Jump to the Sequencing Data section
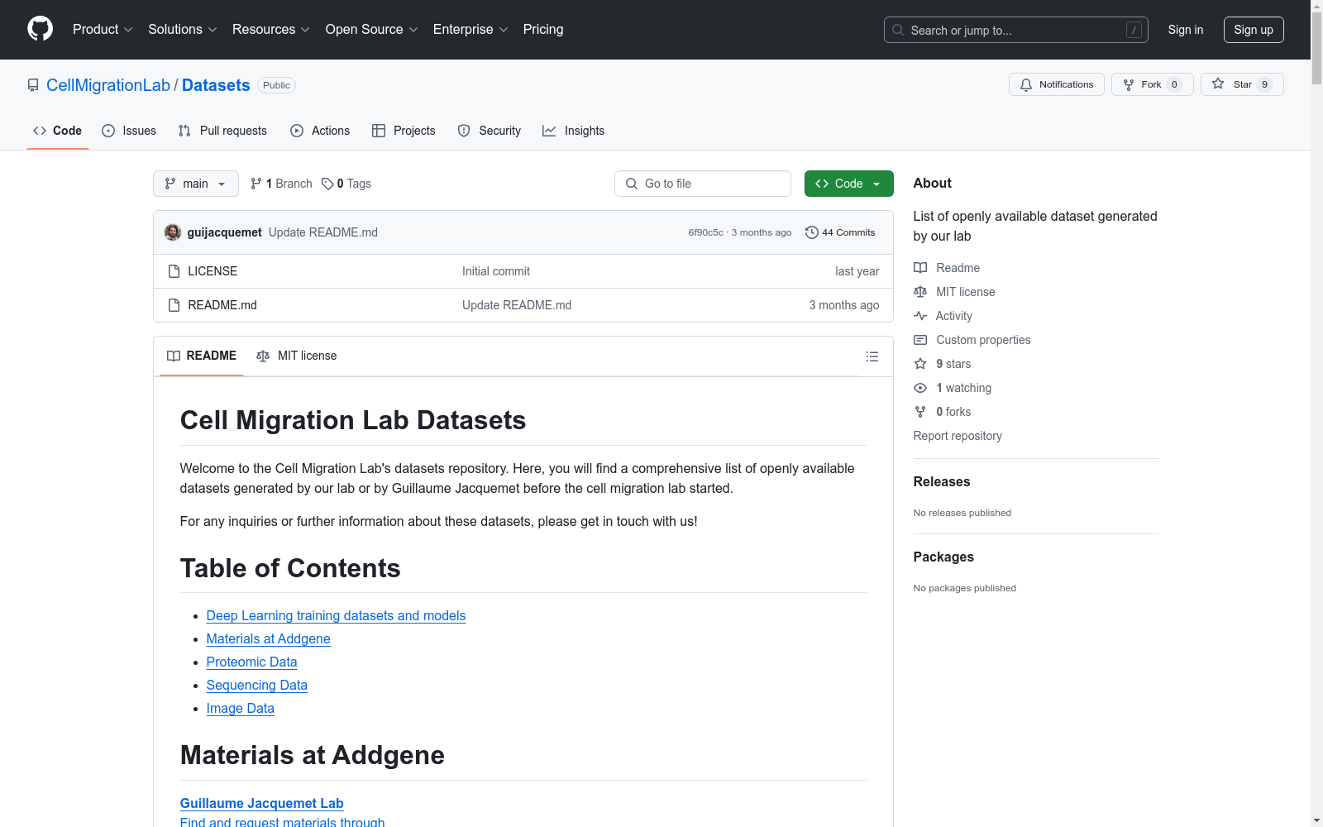The width and height of the screenshot is (1323, 827). point(256,685)
